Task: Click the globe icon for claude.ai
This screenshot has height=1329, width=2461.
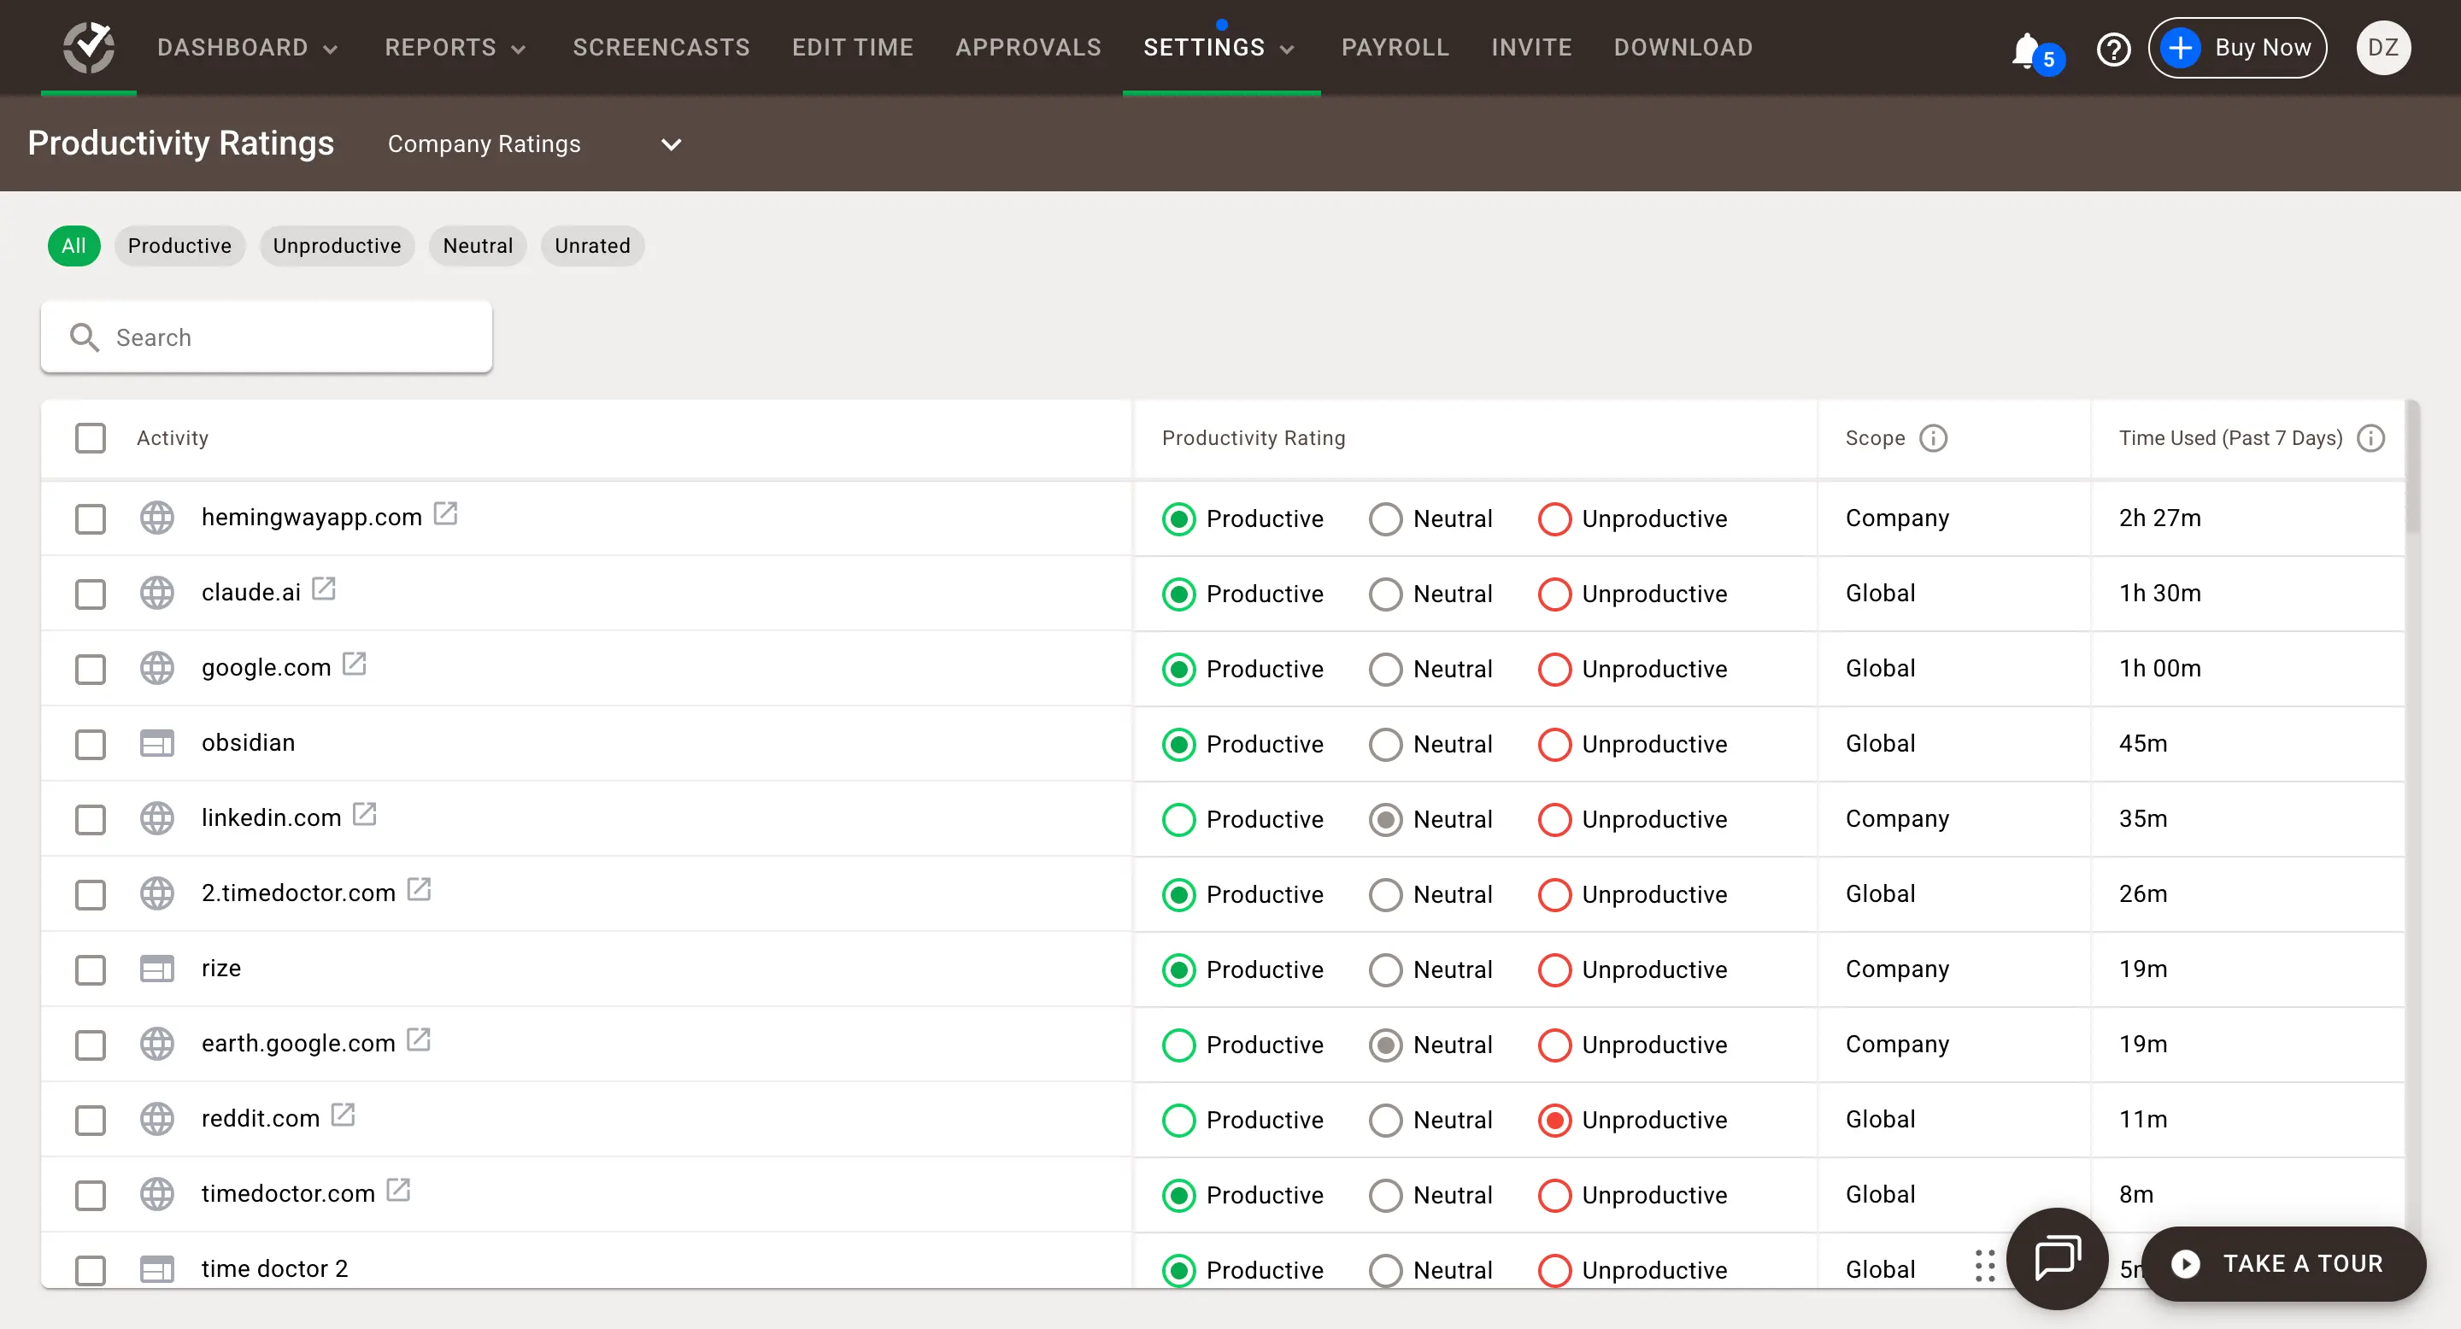Action: tap(156, 593)
